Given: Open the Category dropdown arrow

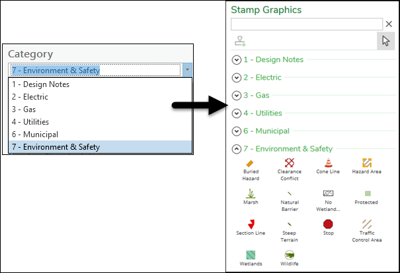Looking at the screenshot, I should point(187,70).
